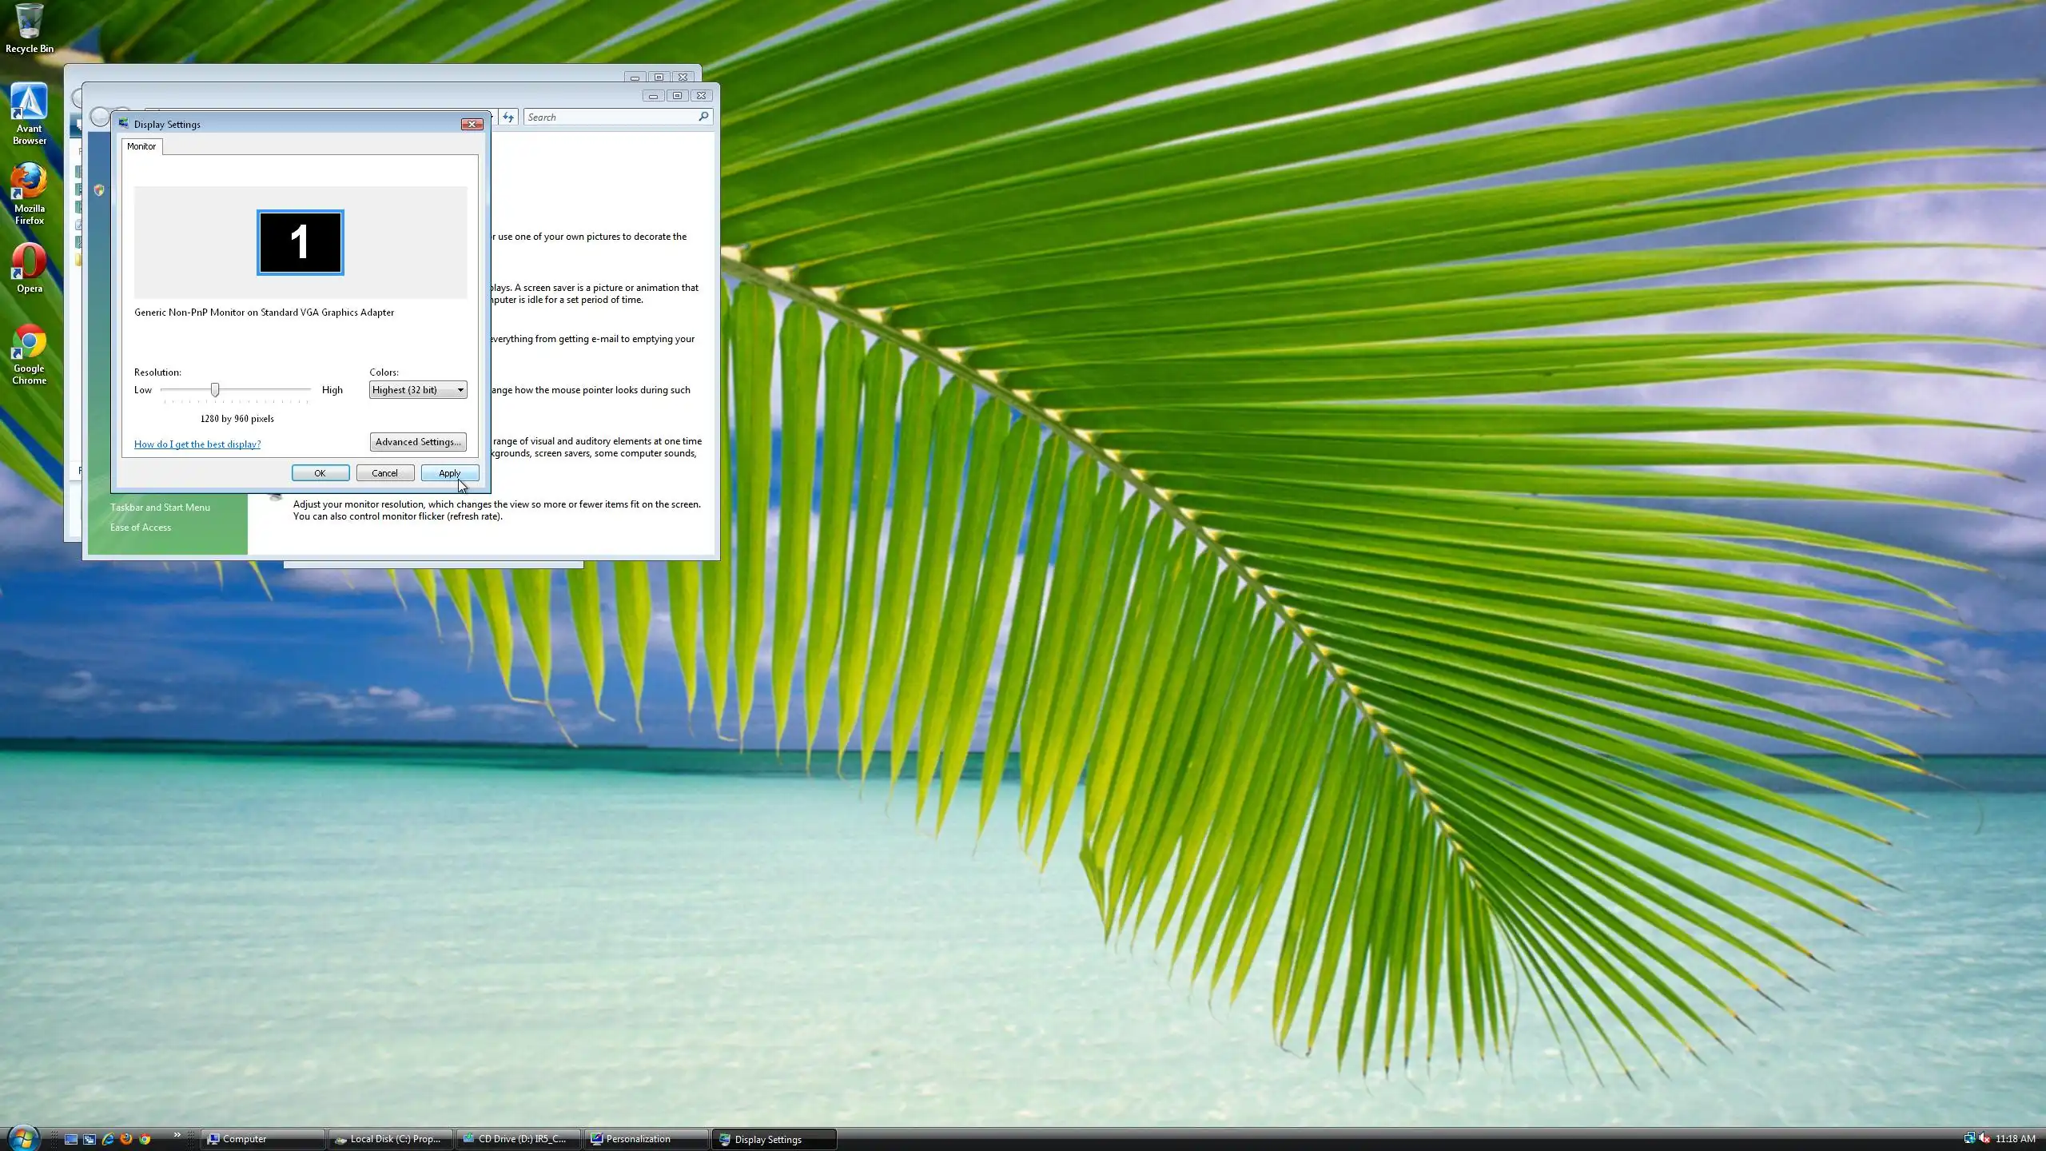Open the Colors dropdown showing Highest (32 bit)
The image size is (2046, 1151).
tap(418, 390)
